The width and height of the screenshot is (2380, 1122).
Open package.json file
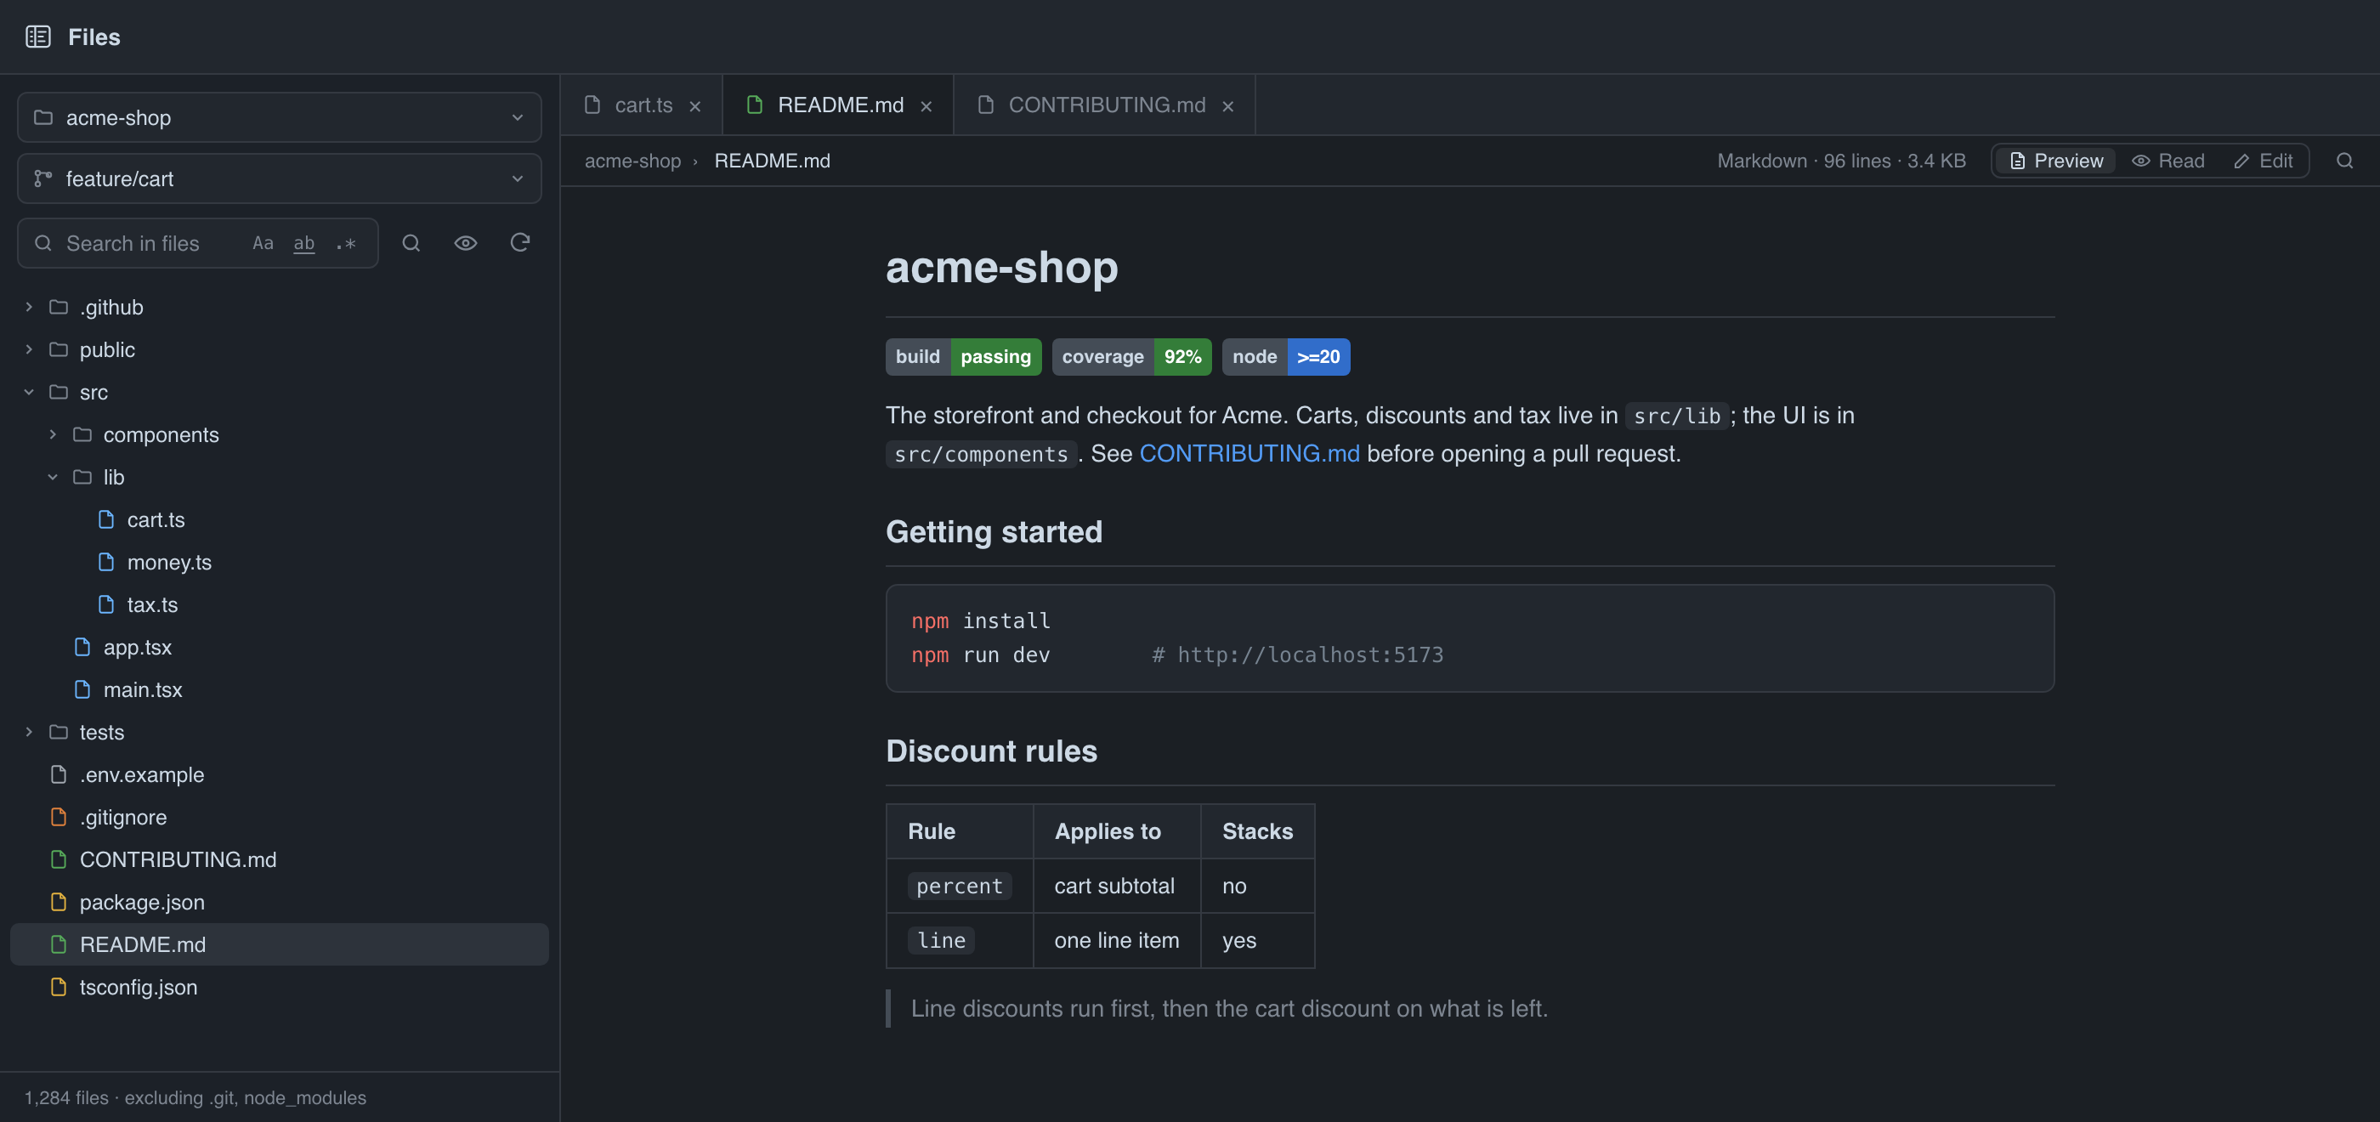tap(279, 902)
